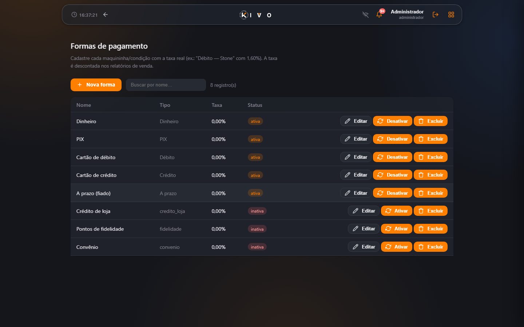Delete the PIX payment method

click(430, 139)
